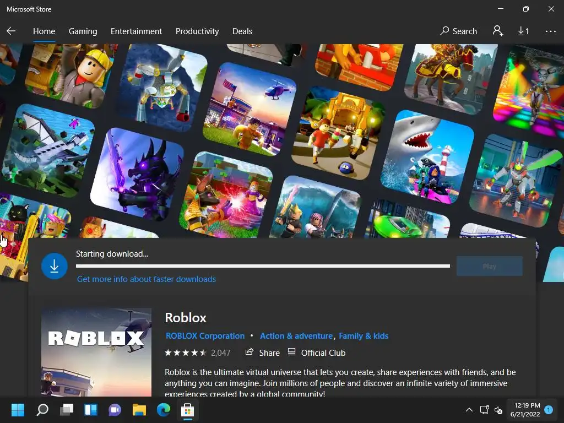Click the download progress bar

(x=263, y=266)
